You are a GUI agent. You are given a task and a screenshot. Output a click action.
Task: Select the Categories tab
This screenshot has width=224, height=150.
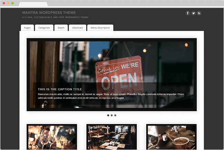point(44,28)
